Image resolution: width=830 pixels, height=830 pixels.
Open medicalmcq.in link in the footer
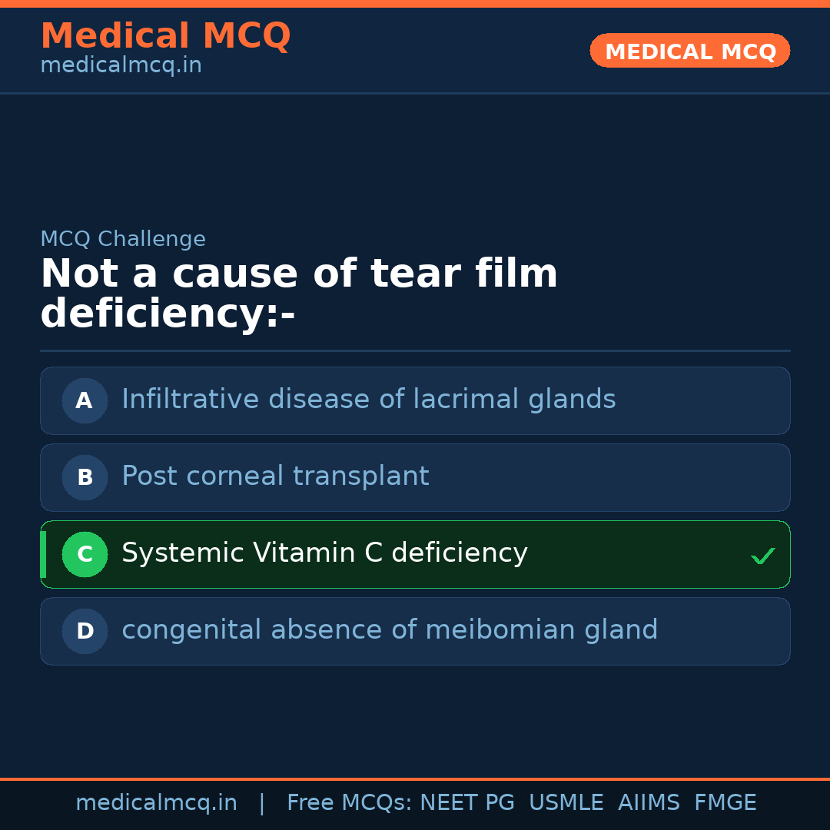[x=156, y=803]
